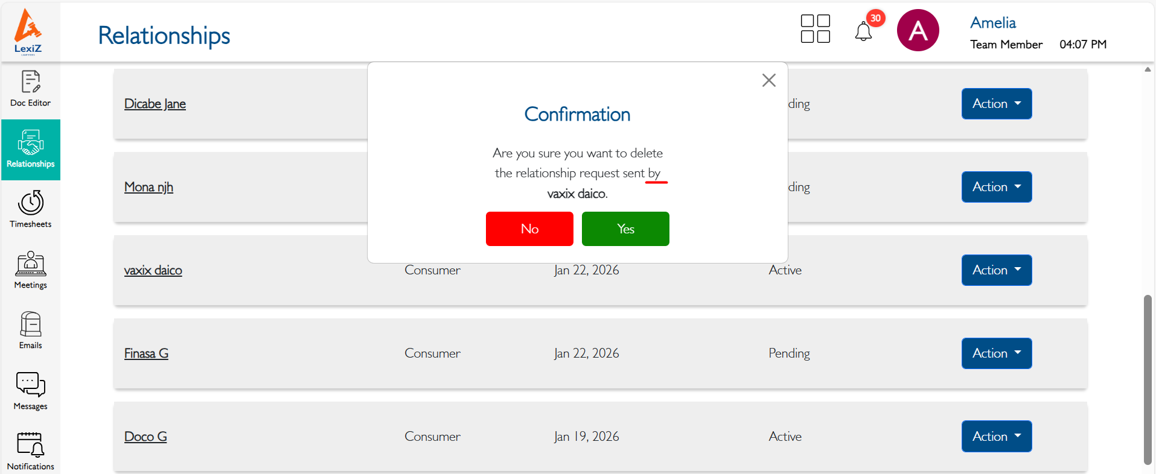Go to Meetings in the sidebar
Viewport: 1156px width, 474px height.
point(30,270)
